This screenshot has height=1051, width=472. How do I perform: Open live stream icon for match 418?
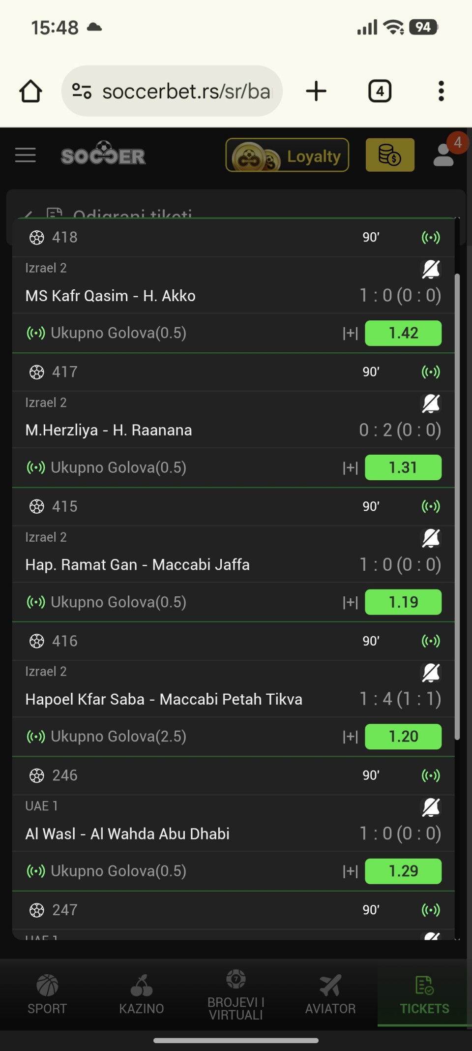431,238
